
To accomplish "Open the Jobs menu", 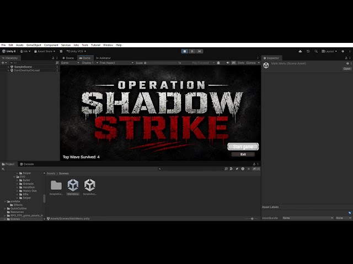I will click(76, 45).
